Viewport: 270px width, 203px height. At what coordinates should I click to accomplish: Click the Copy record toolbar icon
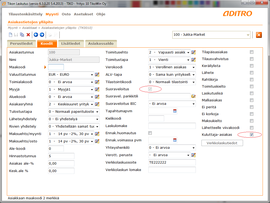tap(22, 35)
